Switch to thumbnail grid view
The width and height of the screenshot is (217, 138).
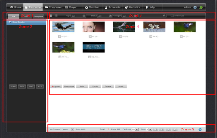(50, 16)
